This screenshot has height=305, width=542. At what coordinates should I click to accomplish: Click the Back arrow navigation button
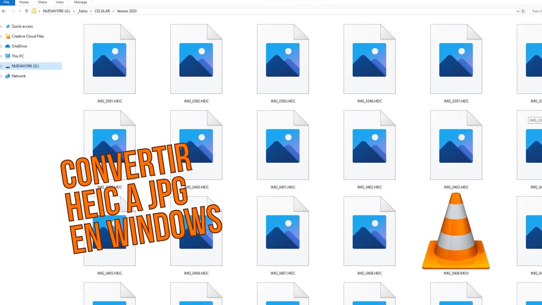click(x=4, y=11)
